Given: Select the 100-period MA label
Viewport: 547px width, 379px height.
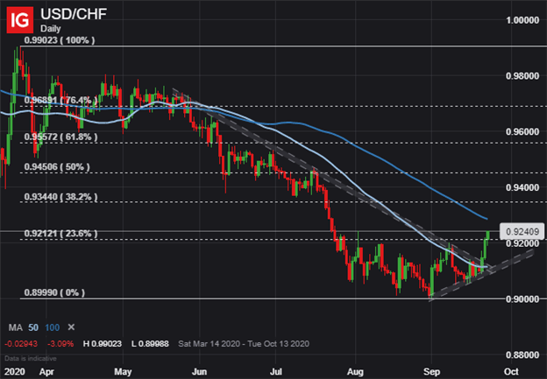Looking at the screenshot, I should 53,327.
